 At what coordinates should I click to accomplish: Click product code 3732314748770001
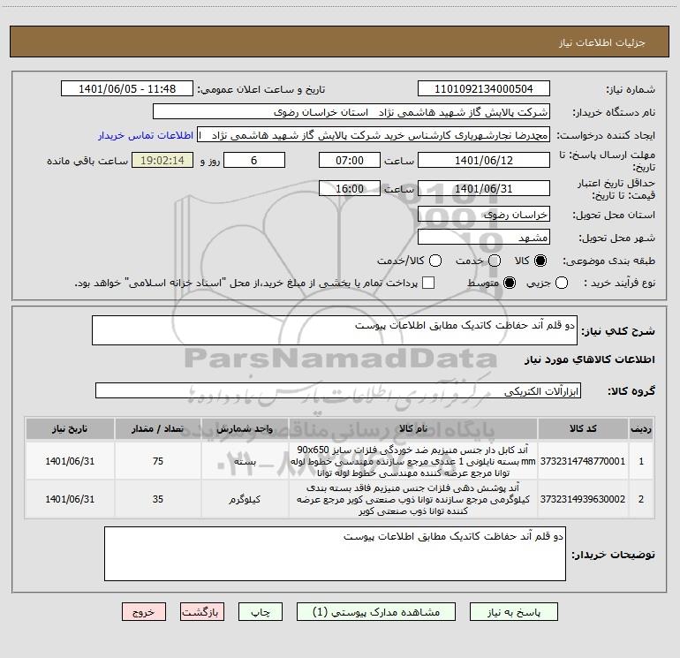tap(583, 461)
